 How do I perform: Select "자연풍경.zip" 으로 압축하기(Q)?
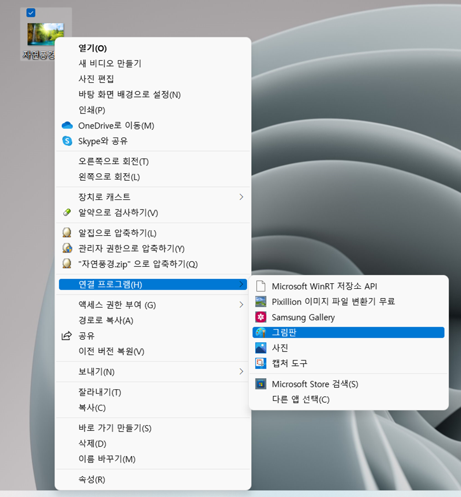coord(153,264)
